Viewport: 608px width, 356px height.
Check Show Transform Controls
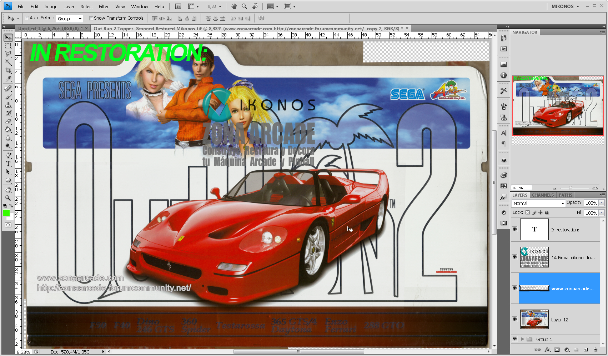click(91, 17)
